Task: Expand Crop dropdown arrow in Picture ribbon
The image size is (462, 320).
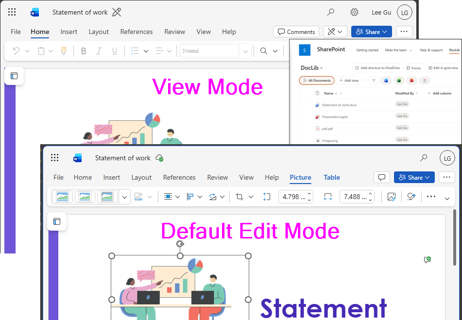Action: (251, 197)
